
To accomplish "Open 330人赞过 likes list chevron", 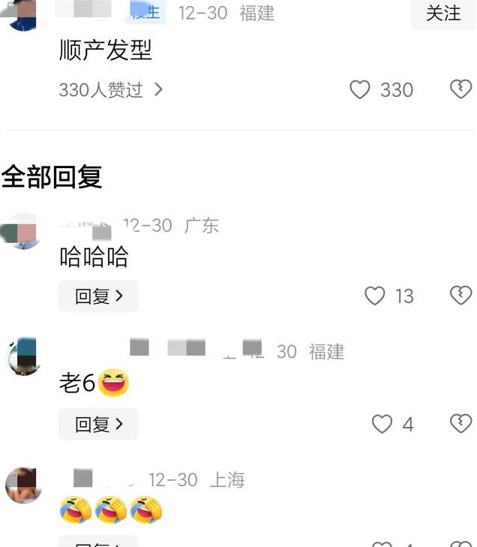I will [x=158, y=89].
